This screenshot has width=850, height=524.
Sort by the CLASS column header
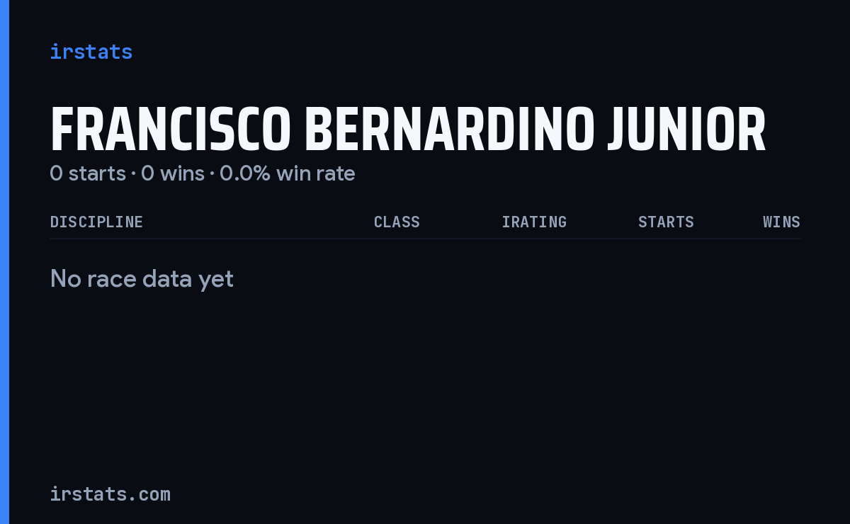[397, 222]
